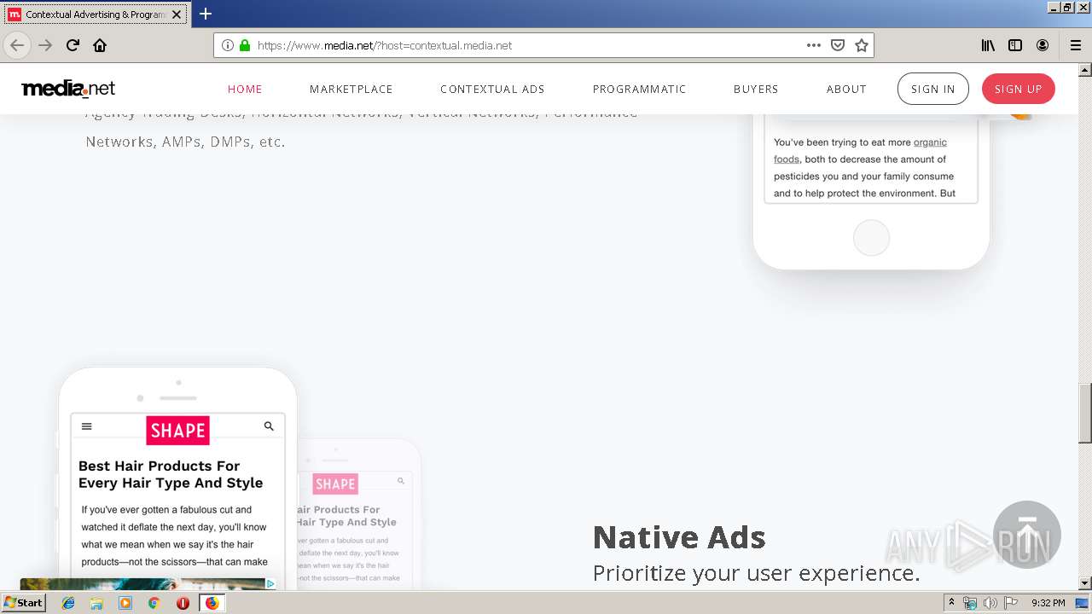This screenshot has height=614, width=1092.
Task: Open Firefox hamburger menu
Action: [1075, 45]
